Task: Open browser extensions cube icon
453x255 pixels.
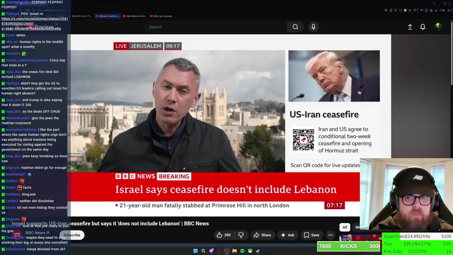Action: pos(426,10)
